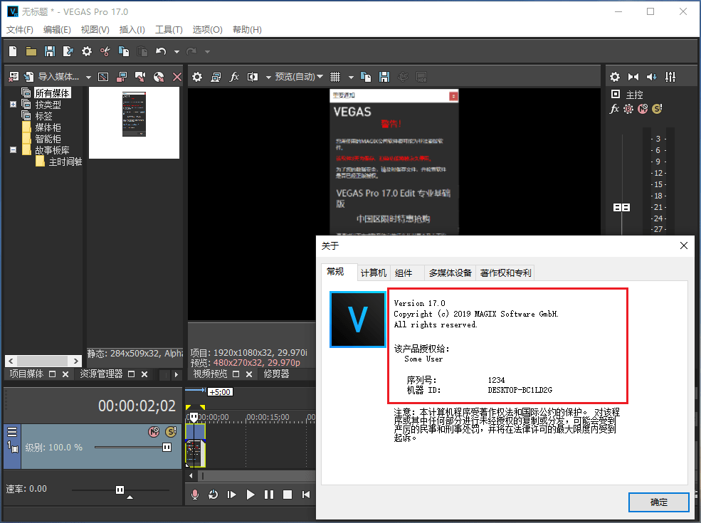Open the 编辑(E) menu

coord(57,29)
